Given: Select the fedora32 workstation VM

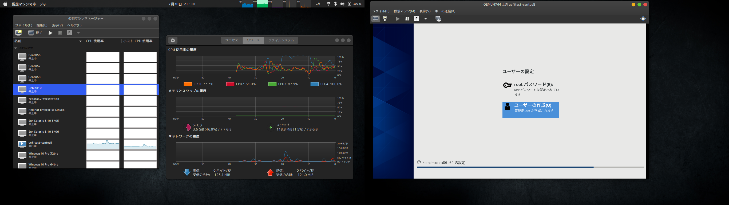Looking at the screenshot, I should [86, 101].
